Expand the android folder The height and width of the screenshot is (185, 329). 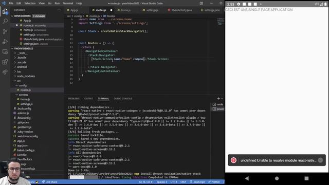(22, 67)
